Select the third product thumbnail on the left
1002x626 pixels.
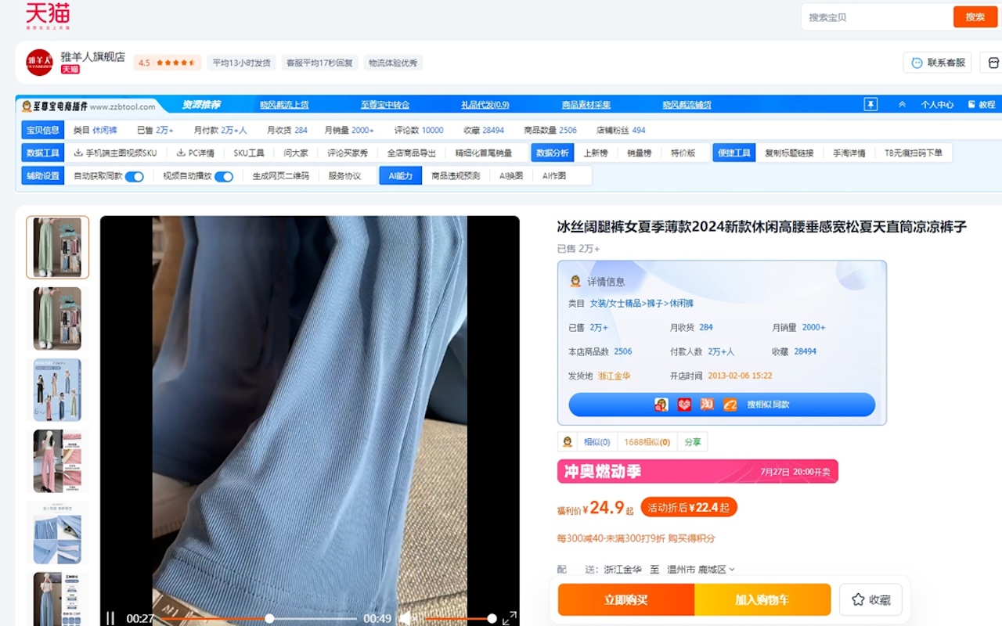(x=57, y=390)
